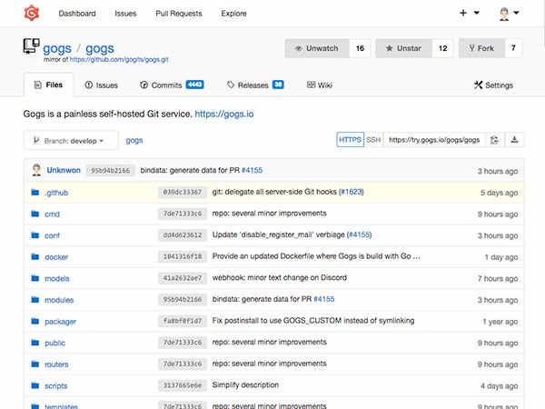Open commit 030dc33367 in .github row
The width and height of the screenshot is (545, 409).
[x=183, y=192]
